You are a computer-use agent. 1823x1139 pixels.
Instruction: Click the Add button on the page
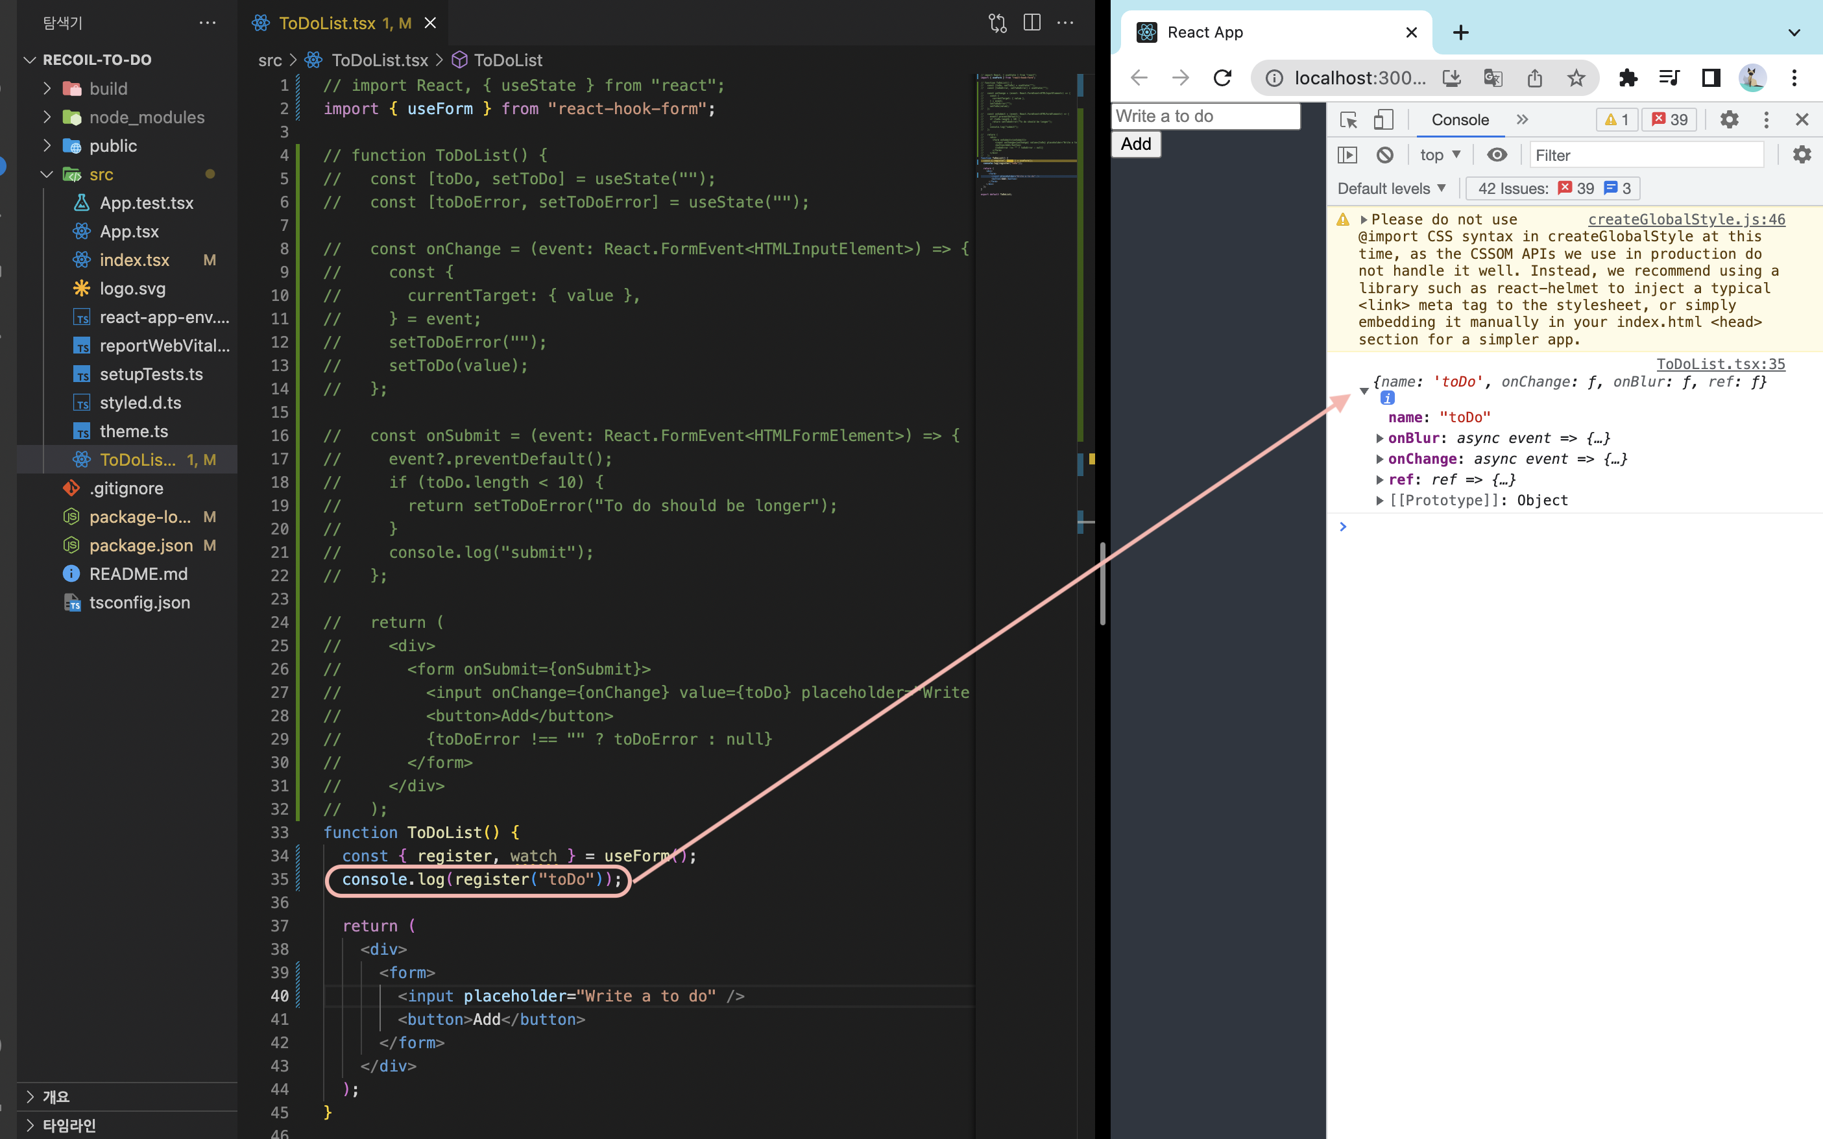point(1135,144)
